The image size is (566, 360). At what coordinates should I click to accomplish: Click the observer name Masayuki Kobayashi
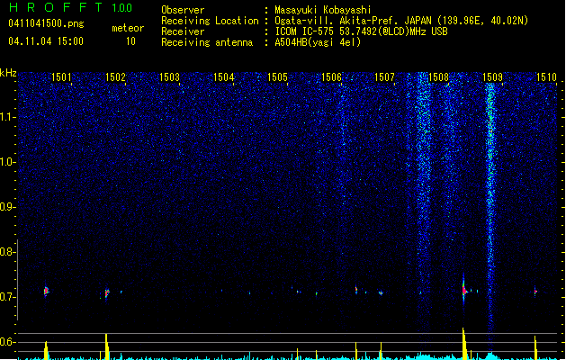tap(323, 10)
